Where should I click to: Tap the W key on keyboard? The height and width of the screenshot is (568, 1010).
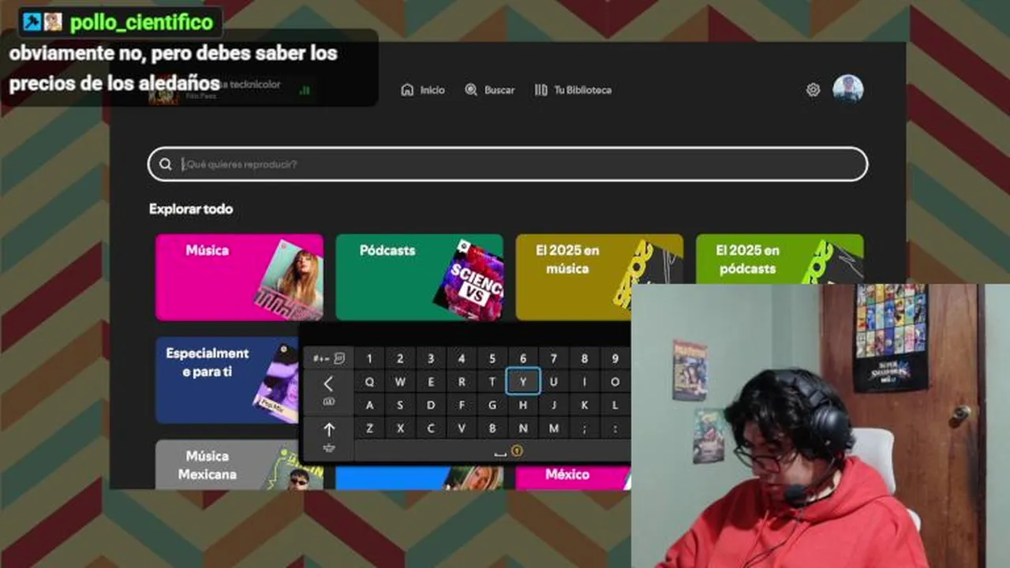point(400,382)
